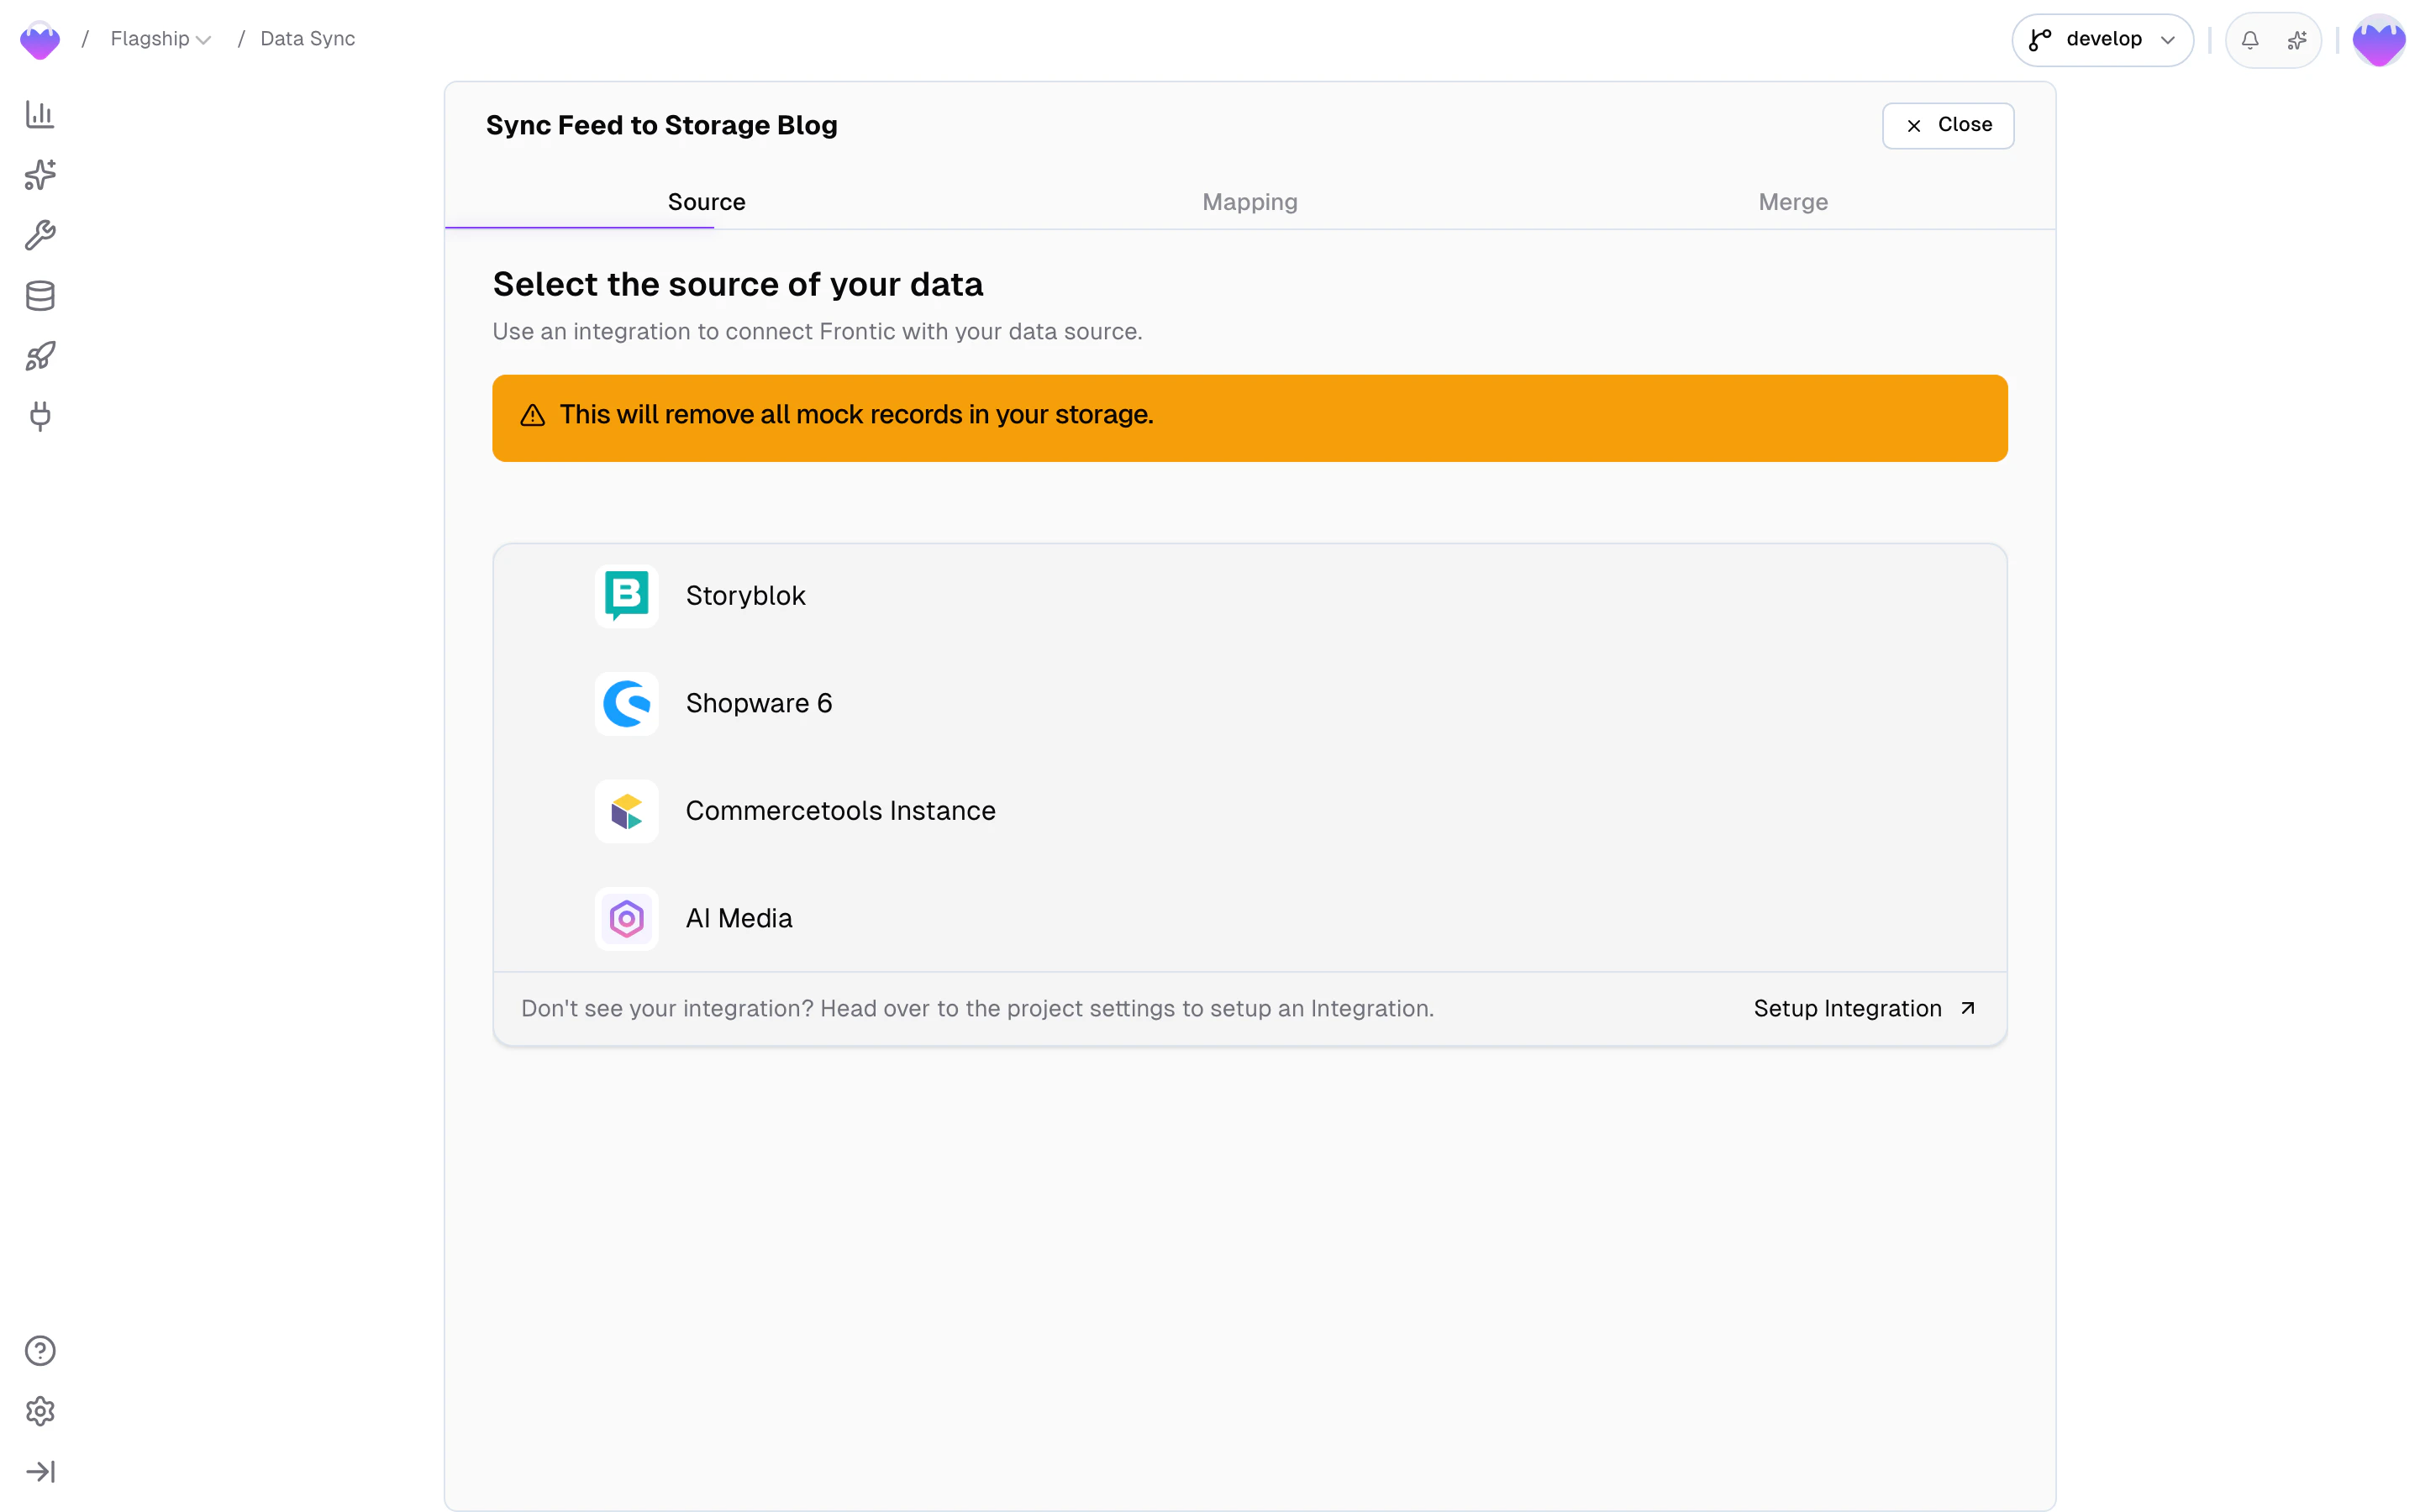
Task: Expand the sidebar with the arrow icon
Action: click(x=40, y=1471)
